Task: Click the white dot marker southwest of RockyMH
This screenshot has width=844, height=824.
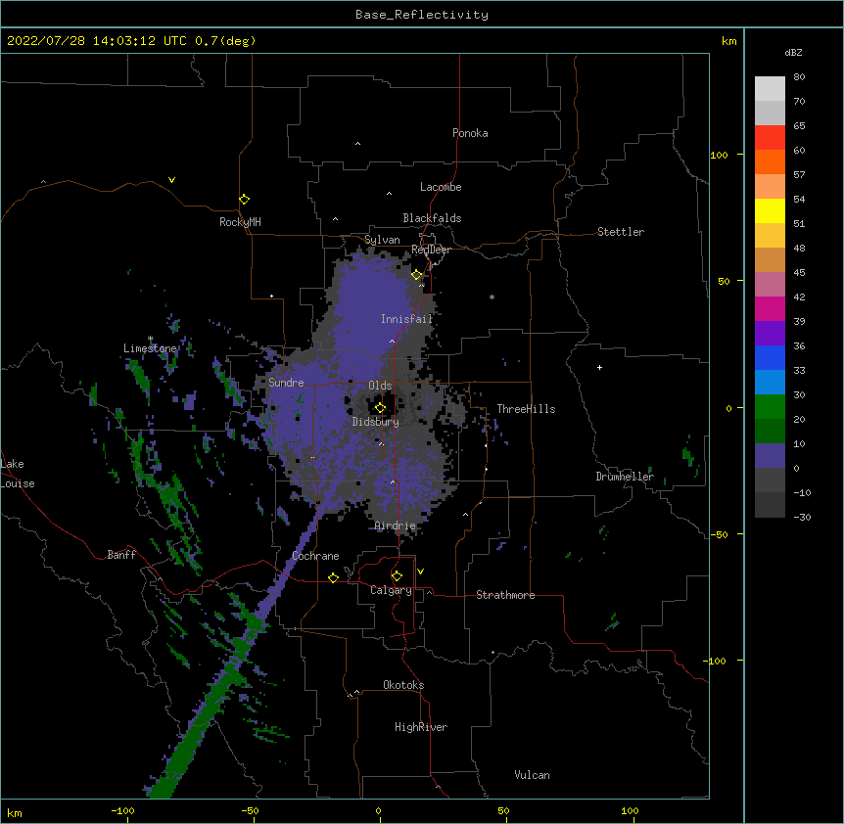Action: click(272, 296)
